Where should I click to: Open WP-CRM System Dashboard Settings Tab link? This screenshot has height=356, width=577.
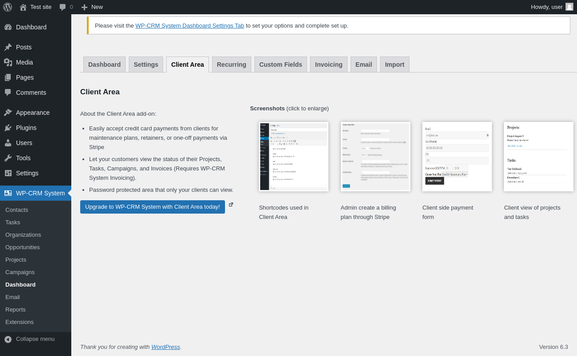[190, 25]
